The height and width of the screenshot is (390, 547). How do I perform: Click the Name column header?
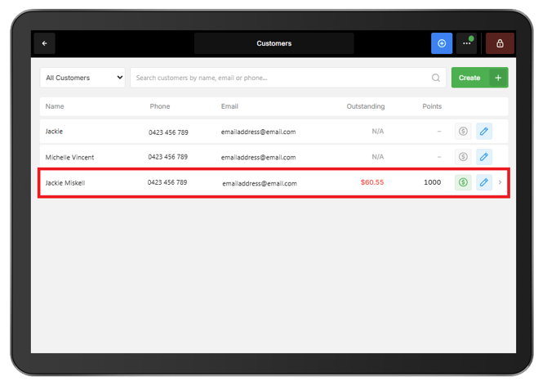click(55, 106)
